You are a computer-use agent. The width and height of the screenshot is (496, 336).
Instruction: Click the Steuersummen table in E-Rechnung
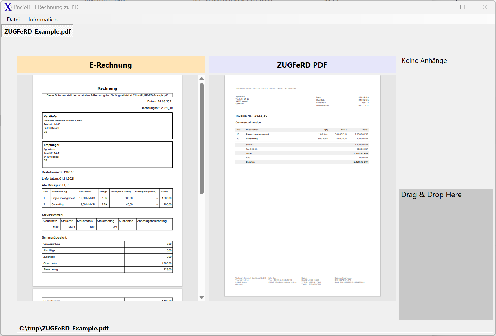pyautogui.click(x=107, y=224)
